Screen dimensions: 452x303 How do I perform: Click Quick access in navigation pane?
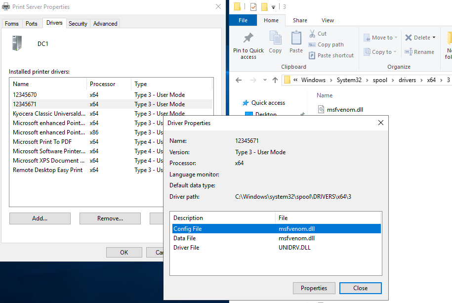[268, 103]
